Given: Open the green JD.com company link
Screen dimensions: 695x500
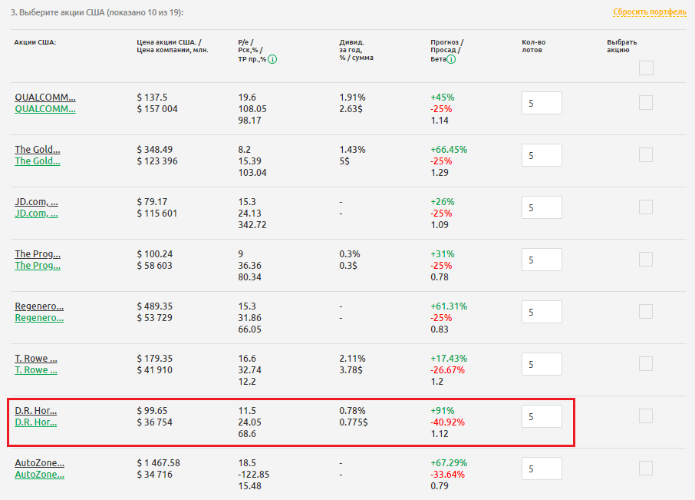Looking at the screenshot, I should point(36,214).
